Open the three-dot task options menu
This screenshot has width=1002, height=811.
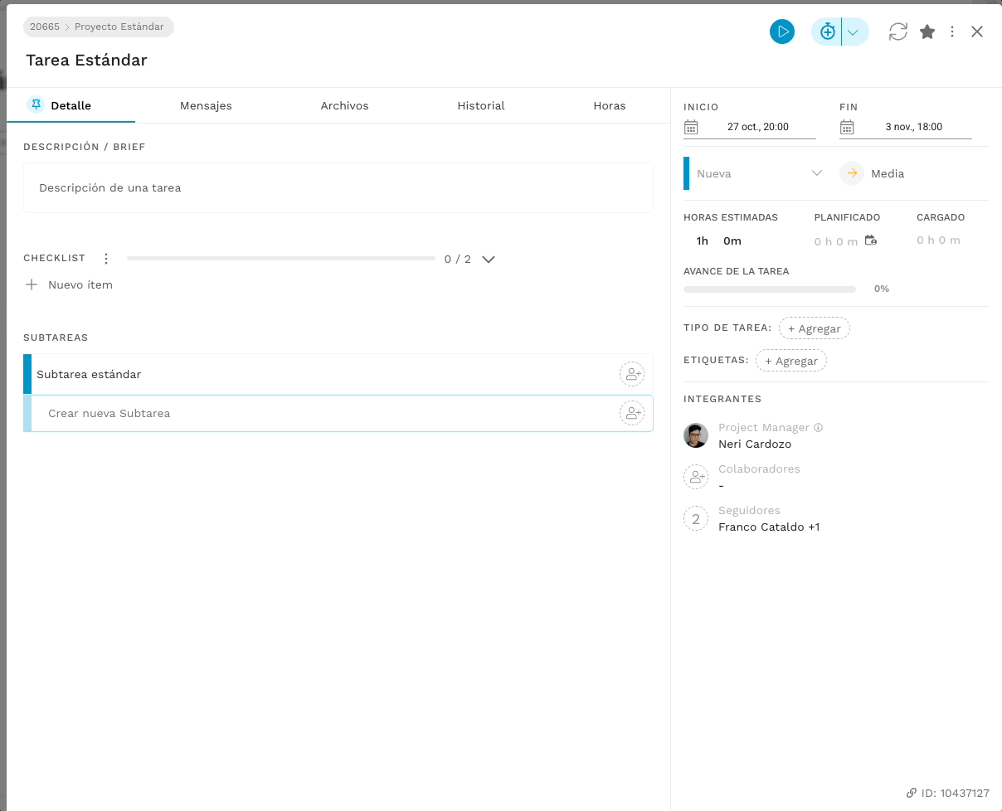(x=952, y=32)
